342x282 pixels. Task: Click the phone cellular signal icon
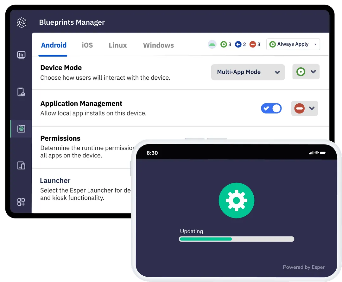311,153
